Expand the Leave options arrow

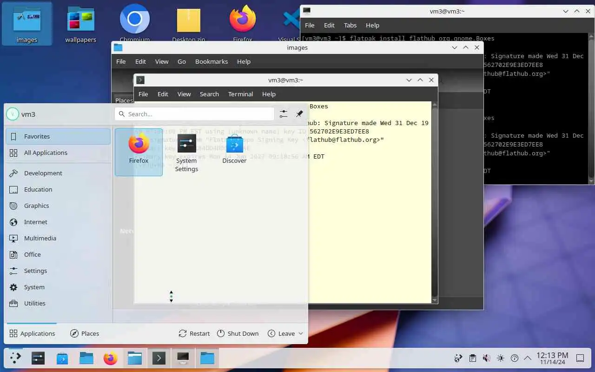(301, 333)
